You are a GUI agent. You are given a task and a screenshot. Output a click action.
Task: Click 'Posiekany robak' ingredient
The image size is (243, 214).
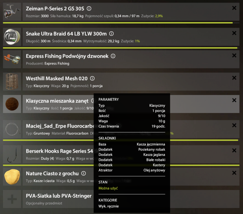click(x=152, y=150)
